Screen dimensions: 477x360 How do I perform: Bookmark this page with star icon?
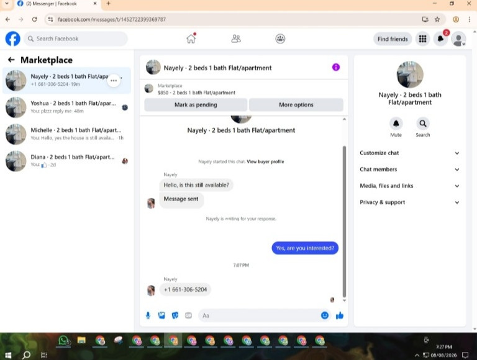[437, 19]
